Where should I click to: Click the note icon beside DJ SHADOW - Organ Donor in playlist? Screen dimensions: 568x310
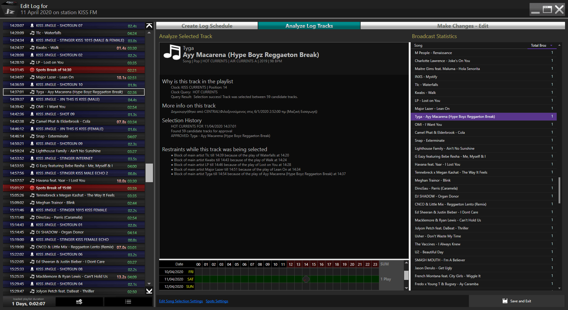coord(32,232)
